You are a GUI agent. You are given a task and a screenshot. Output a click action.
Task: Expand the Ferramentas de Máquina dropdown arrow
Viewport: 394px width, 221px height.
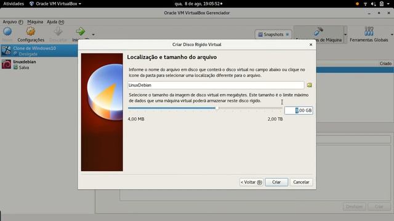[345, 34]
